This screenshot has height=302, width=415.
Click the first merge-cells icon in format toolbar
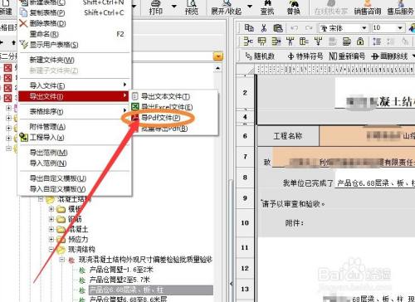coord(248,41)
